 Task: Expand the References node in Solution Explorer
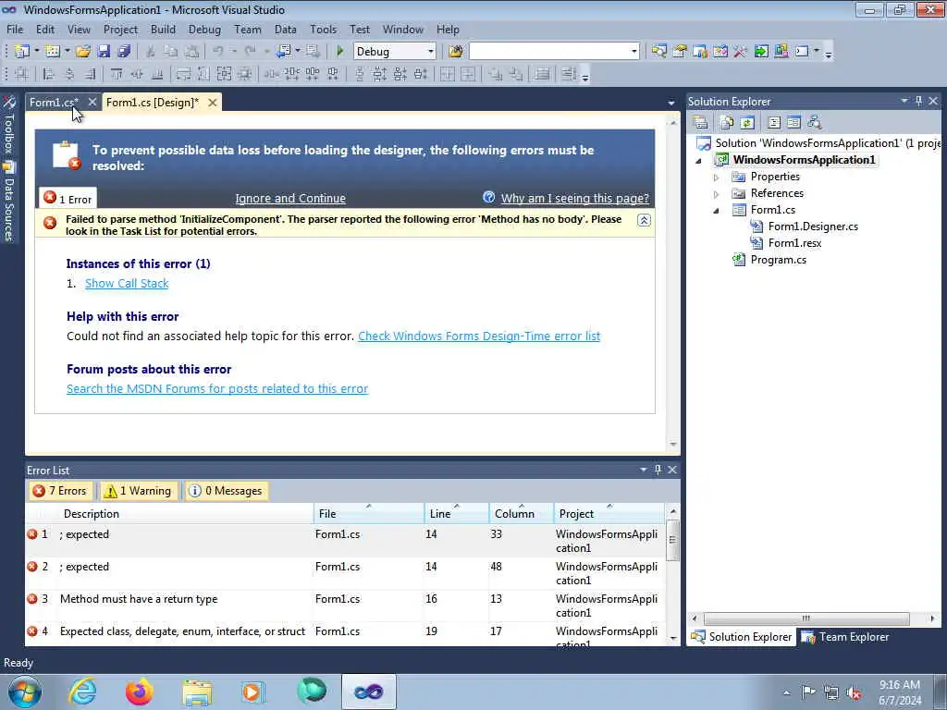pos(717,194)
